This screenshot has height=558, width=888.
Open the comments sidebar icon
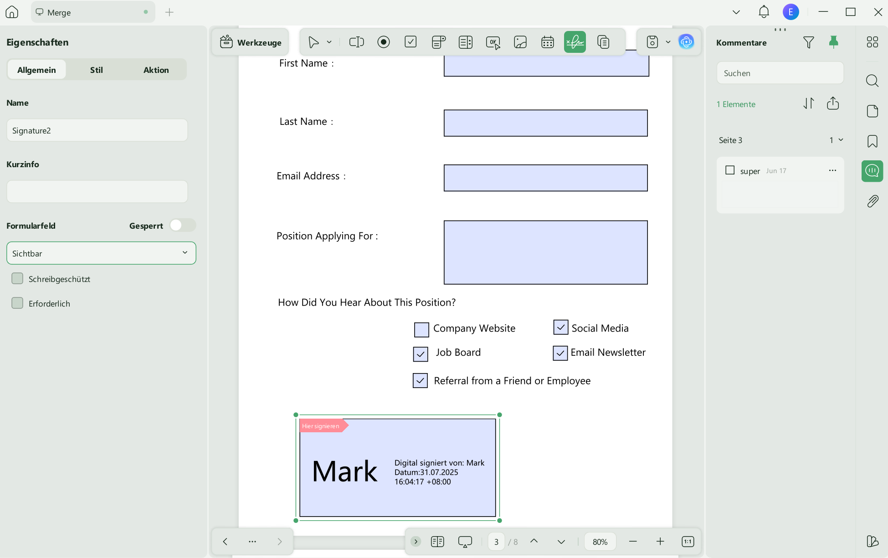(872, 171)
